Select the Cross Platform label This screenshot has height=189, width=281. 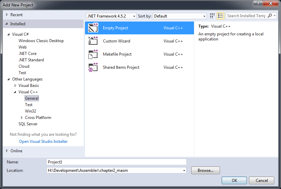pyautogui.click(x=38, y=118)
